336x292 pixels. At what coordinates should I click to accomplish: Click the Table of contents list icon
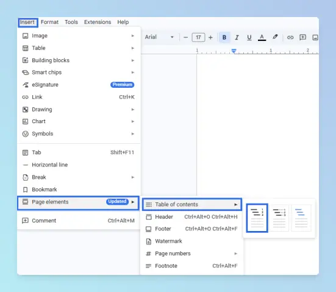(149, 205)
